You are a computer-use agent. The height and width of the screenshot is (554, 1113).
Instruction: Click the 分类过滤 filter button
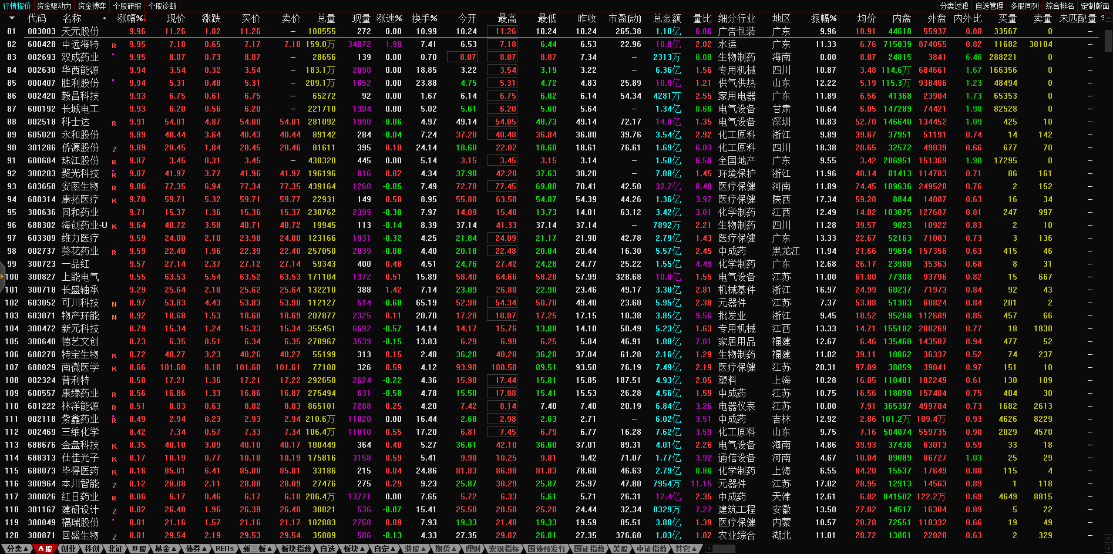pos(954,6)
